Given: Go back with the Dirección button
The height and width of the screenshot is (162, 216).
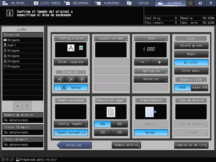Looking at the screenshot, I should click(74, 145).
